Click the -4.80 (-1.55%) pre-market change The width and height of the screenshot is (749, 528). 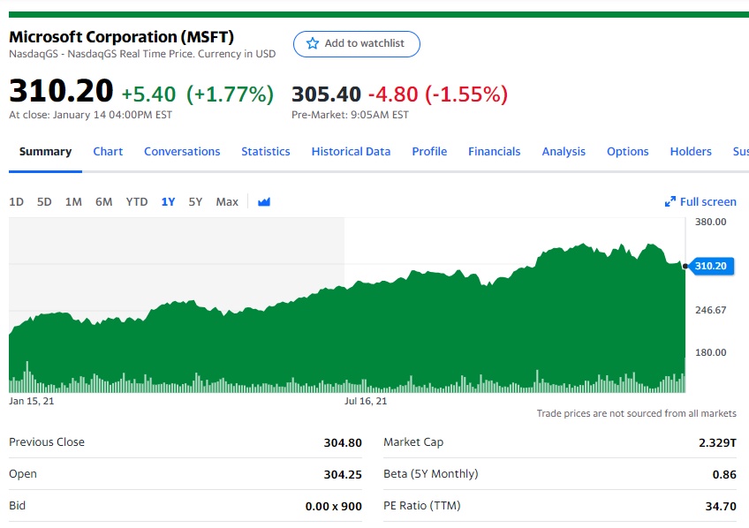(438, 94)
